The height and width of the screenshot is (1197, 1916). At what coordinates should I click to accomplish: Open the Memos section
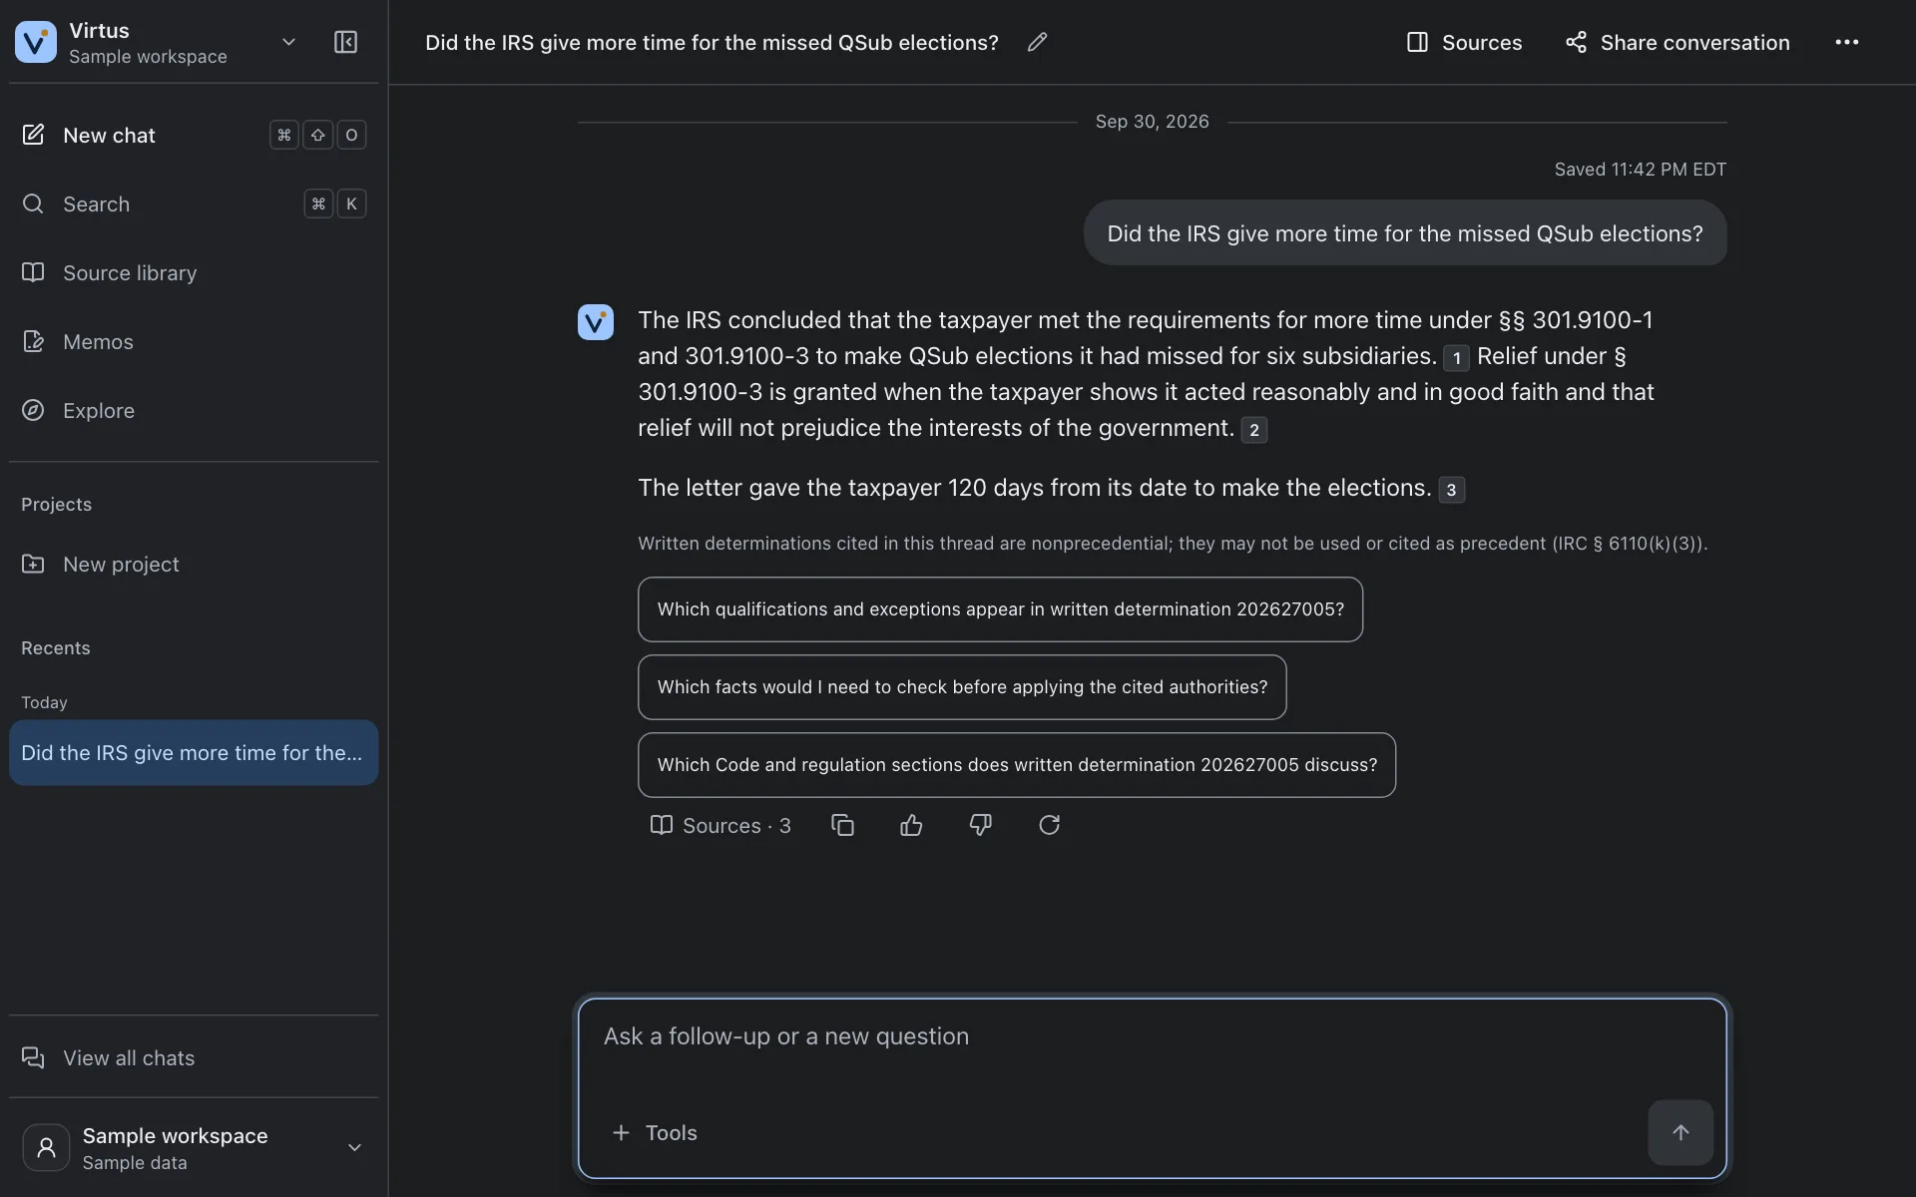point(194,341)
